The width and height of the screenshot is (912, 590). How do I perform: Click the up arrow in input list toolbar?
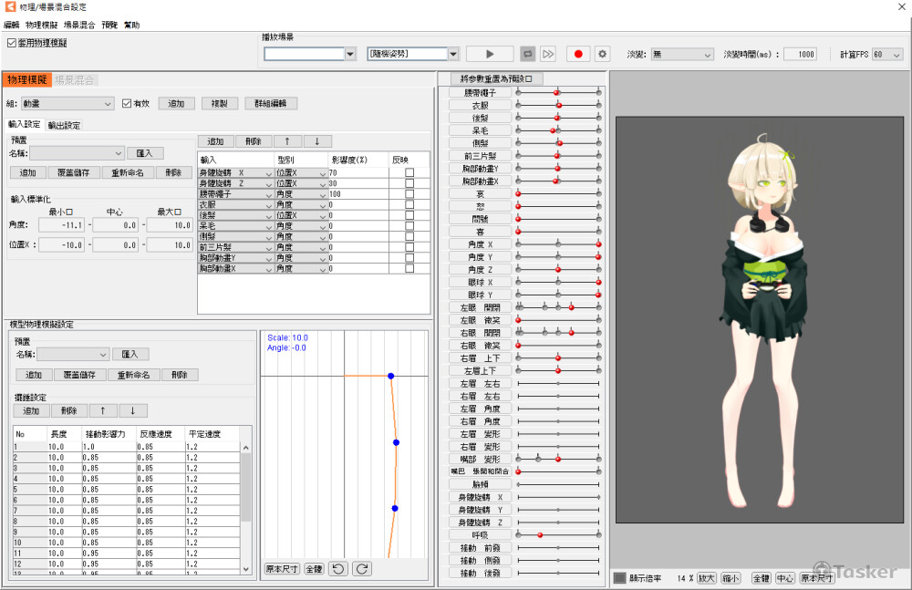pyautogui.click(x=287, y=141)
